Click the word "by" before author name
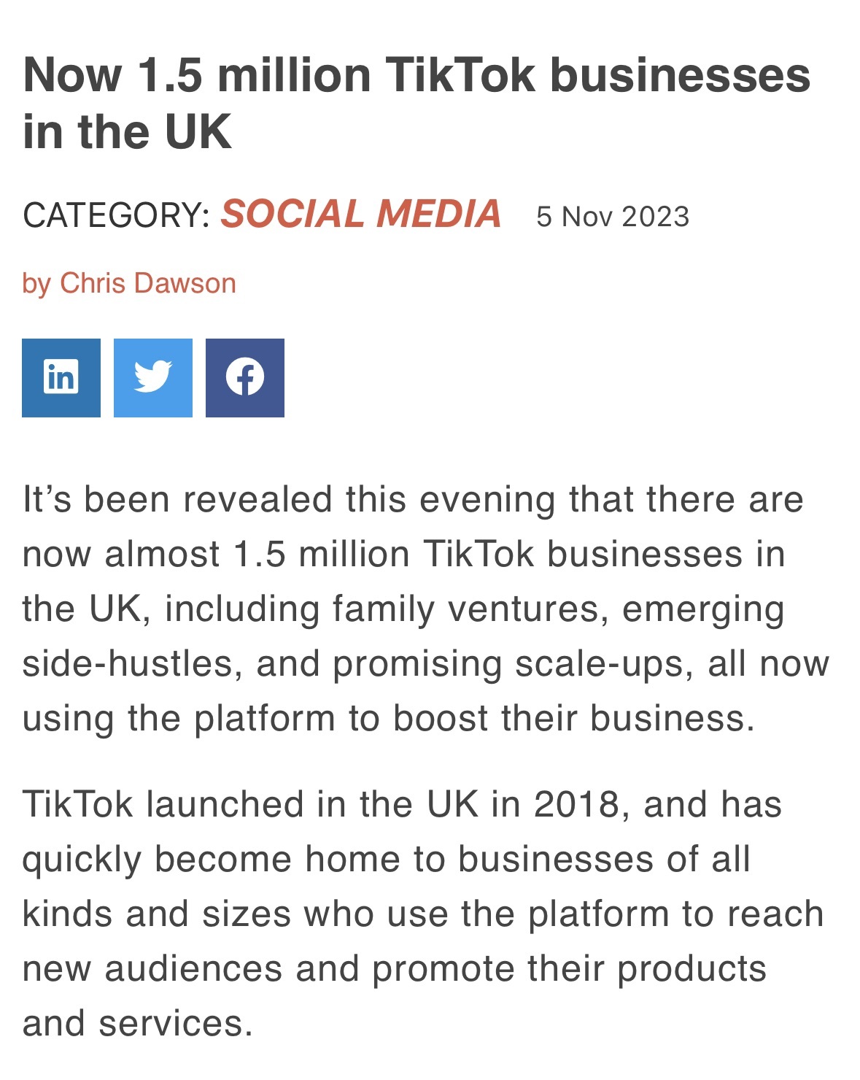The image size is (860, 1080). (36, 284)
